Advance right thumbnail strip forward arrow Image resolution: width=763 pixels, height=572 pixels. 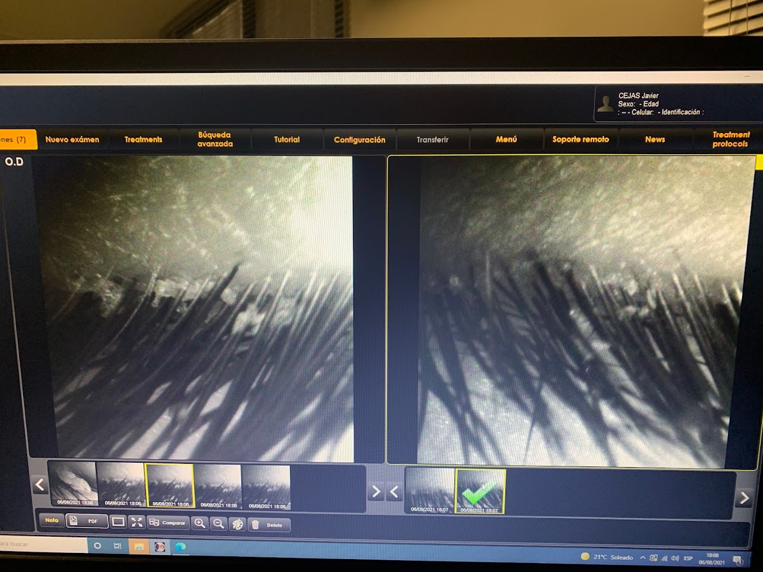(x=744, y=497)
